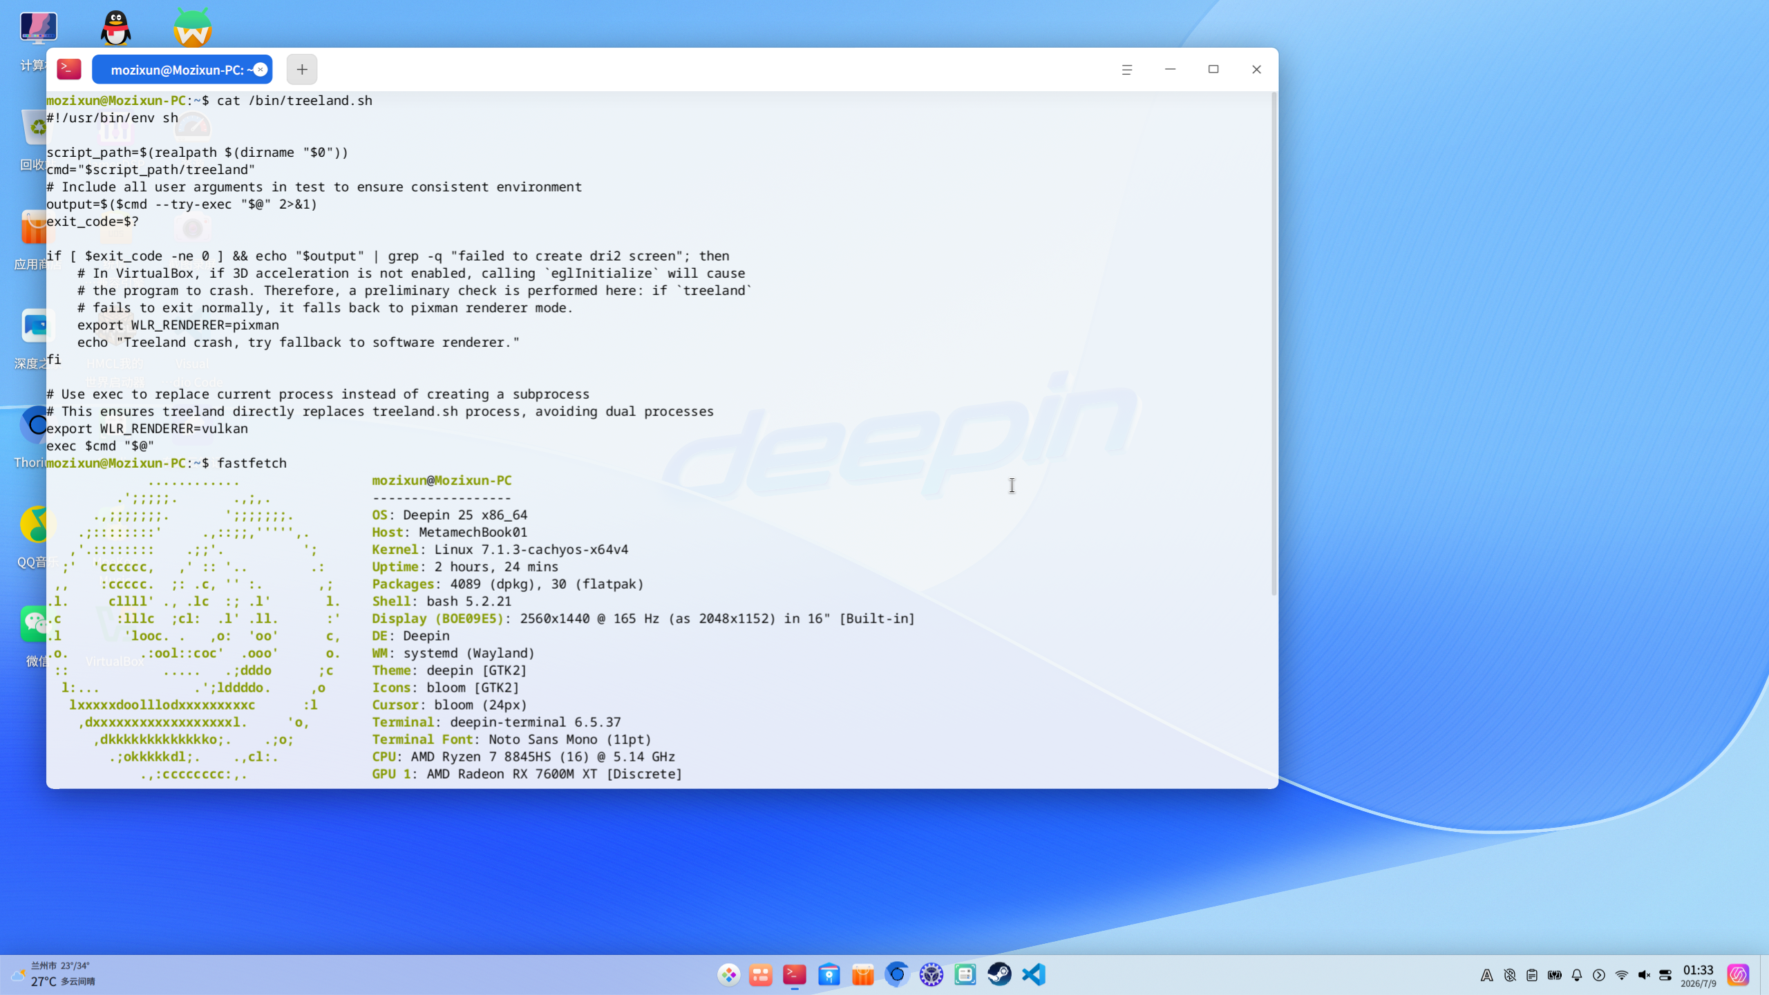Click the muted volume tray icon

click(x=1644, y=975)
